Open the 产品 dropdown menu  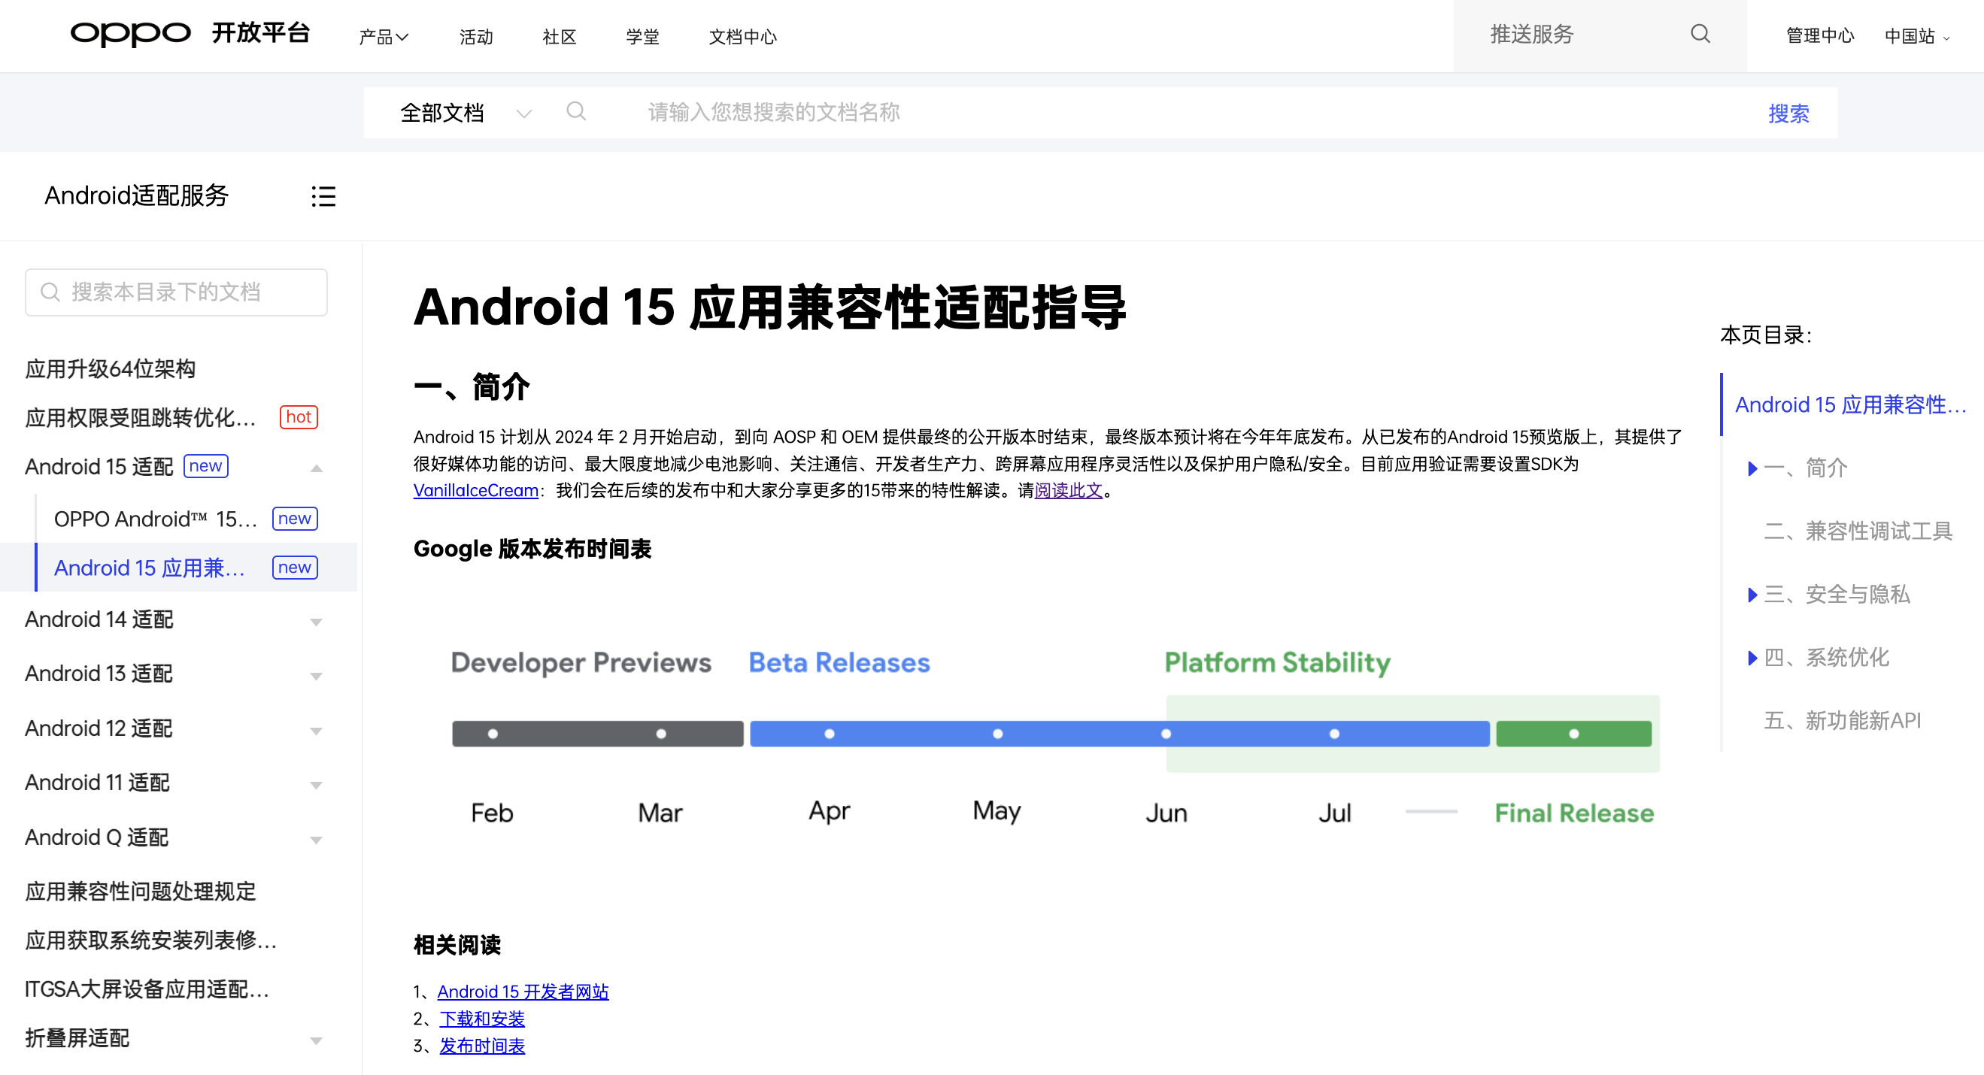(x=384, y=36)
